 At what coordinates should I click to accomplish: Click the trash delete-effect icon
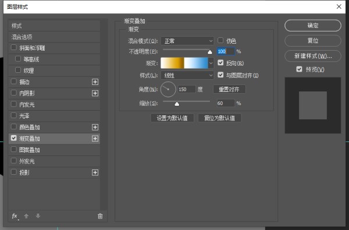click(x=100, y=216)
